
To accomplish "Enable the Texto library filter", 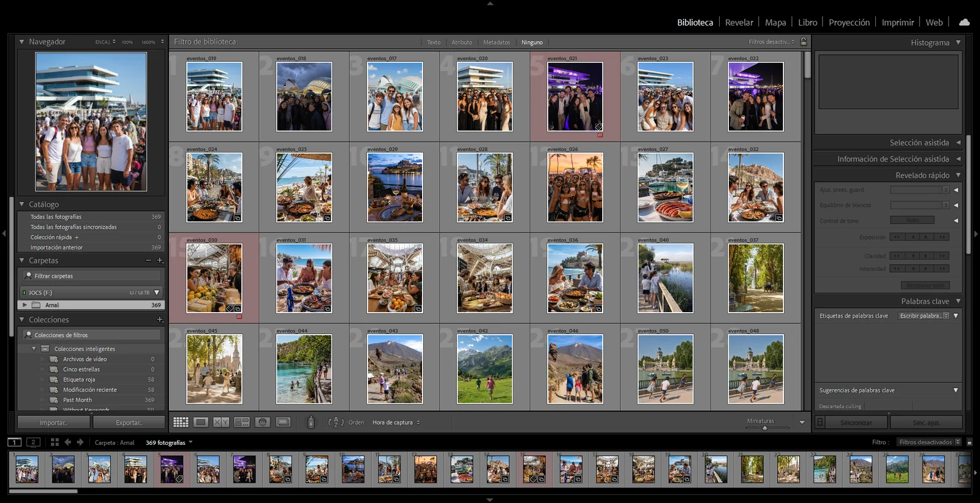I will [434, 42].
